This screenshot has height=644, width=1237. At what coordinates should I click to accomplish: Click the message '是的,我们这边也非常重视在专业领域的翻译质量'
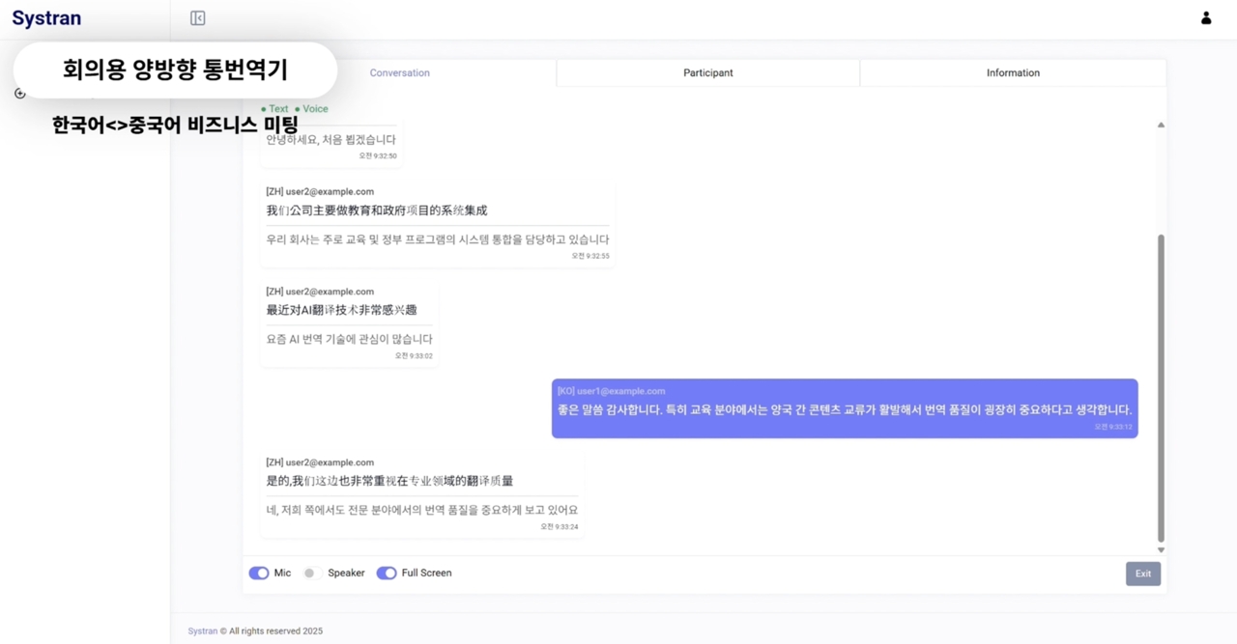[x=389, y=481]
